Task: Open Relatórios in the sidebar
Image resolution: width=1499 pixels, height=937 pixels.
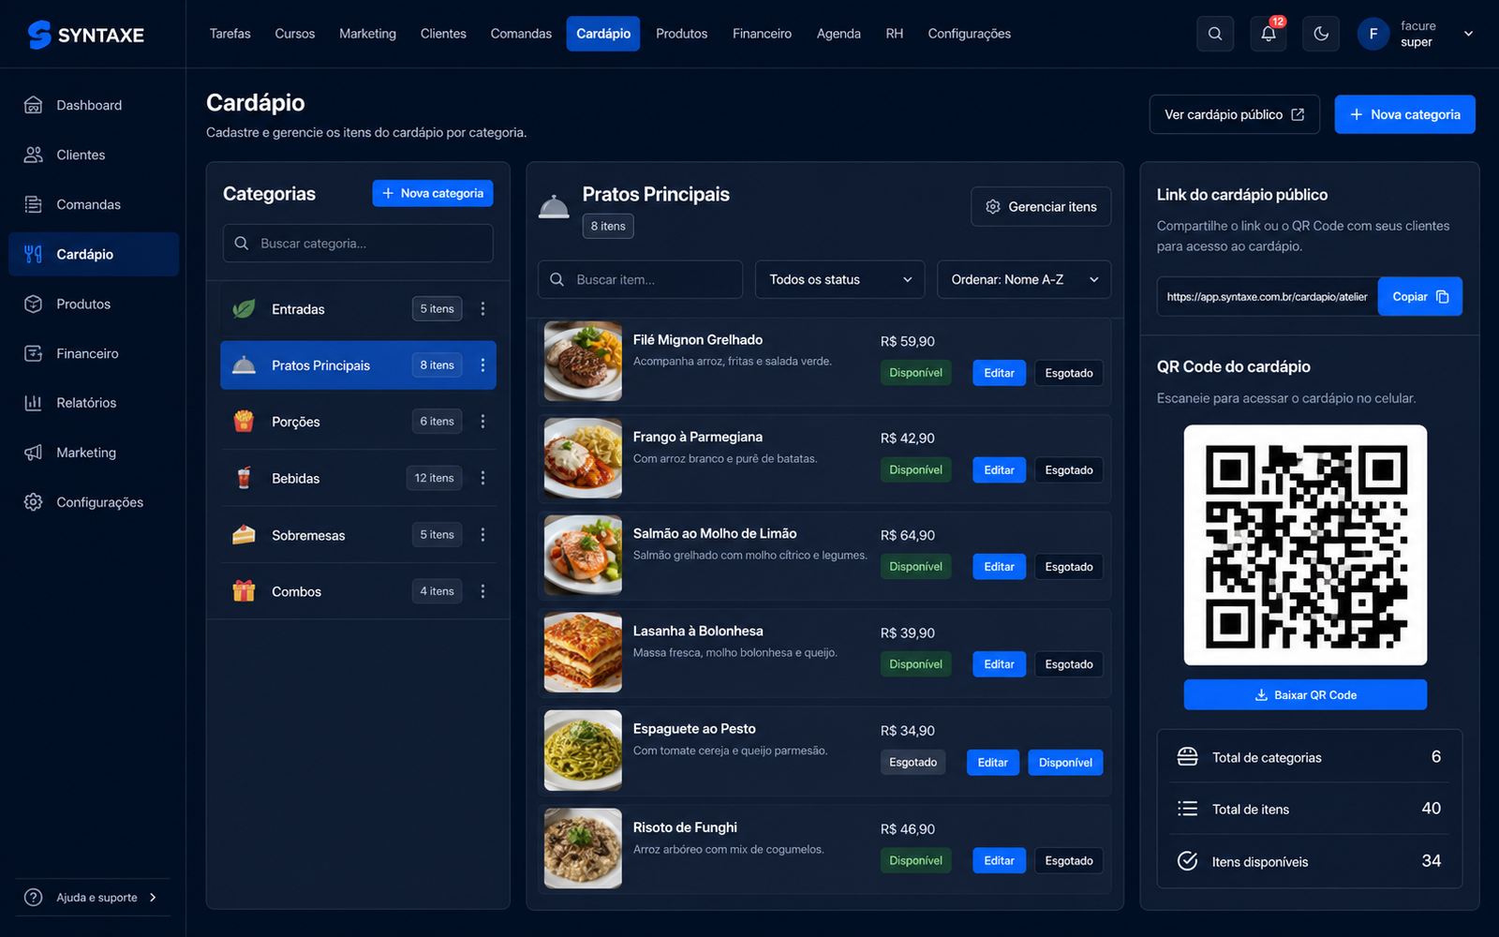Action: [x=94, y=403]
